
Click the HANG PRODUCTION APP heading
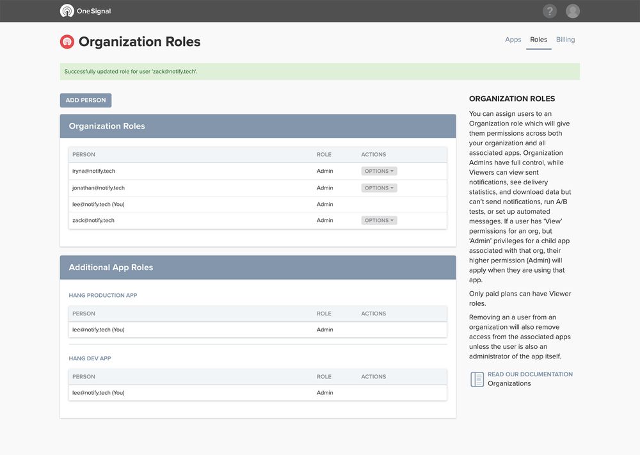(x=103, y=295)
